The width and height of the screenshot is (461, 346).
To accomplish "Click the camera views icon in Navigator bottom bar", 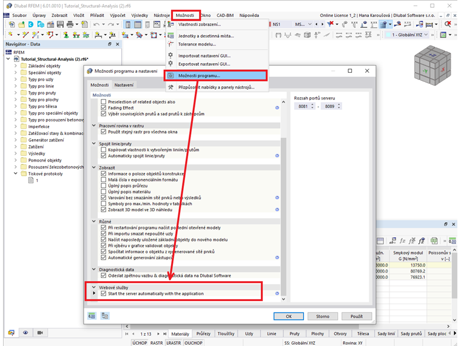I will click(x=40, y=333).
